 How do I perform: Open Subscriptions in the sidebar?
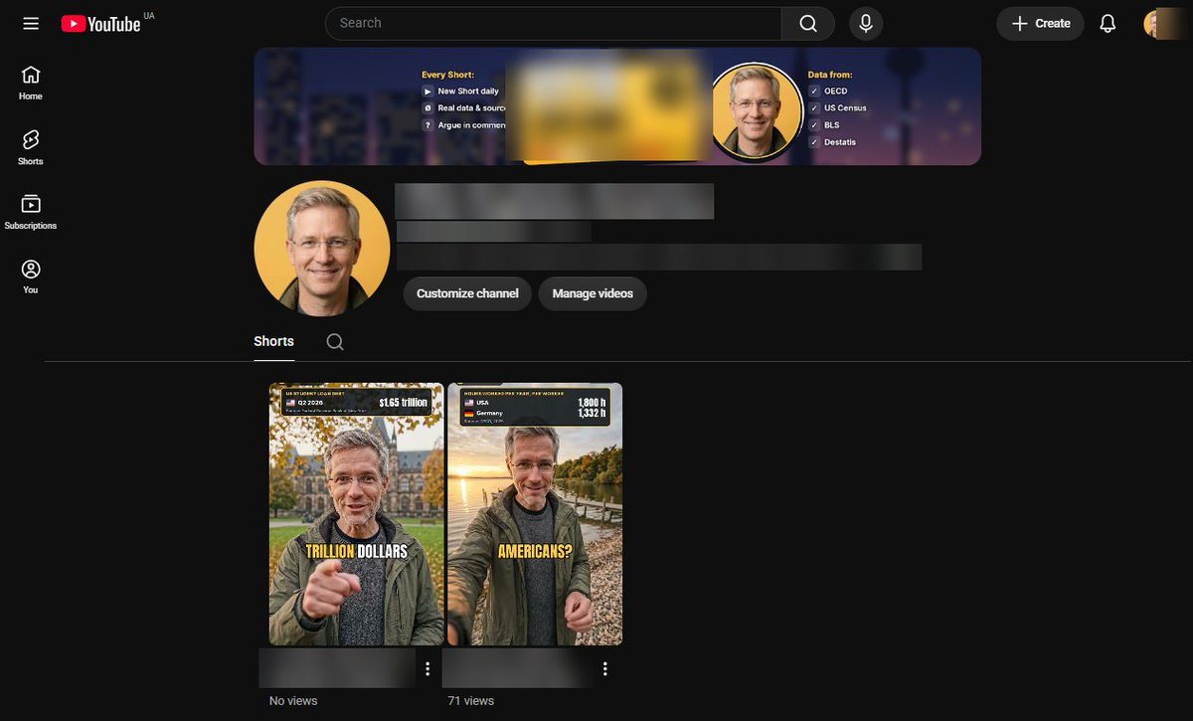click(x=31, y=212)
